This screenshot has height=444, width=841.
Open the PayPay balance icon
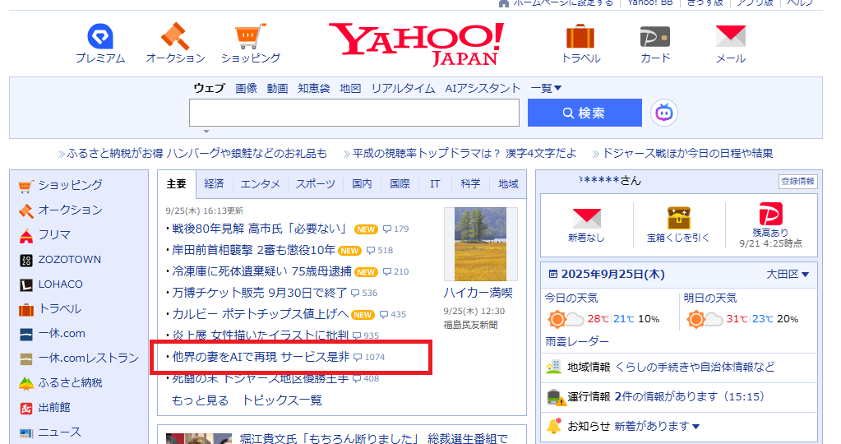point(770,216)
